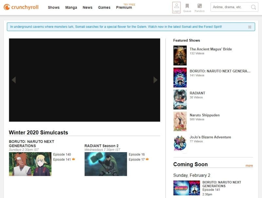The height and width of the screenshot is (198, 262).
Task: Click the Coming Soon 'more' link
Action: pos(249,166)
